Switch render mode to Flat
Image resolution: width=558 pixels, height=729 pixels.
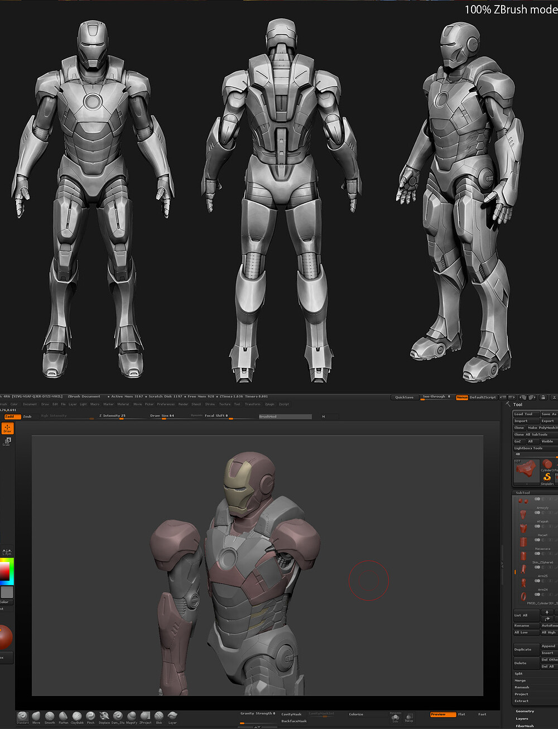[461, 714]
